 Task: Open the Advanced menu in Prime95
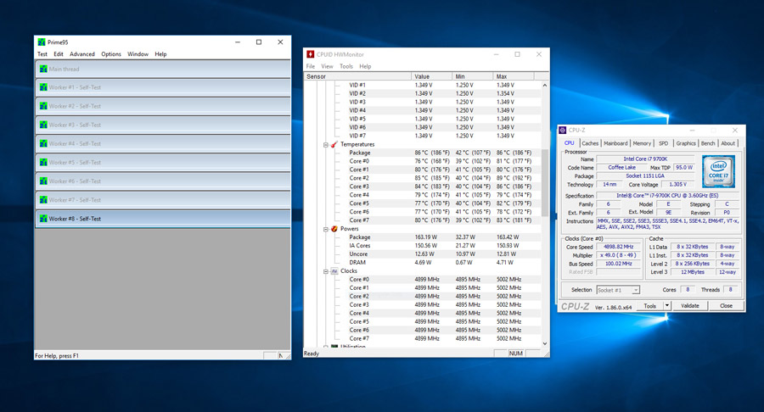[81, 54]
